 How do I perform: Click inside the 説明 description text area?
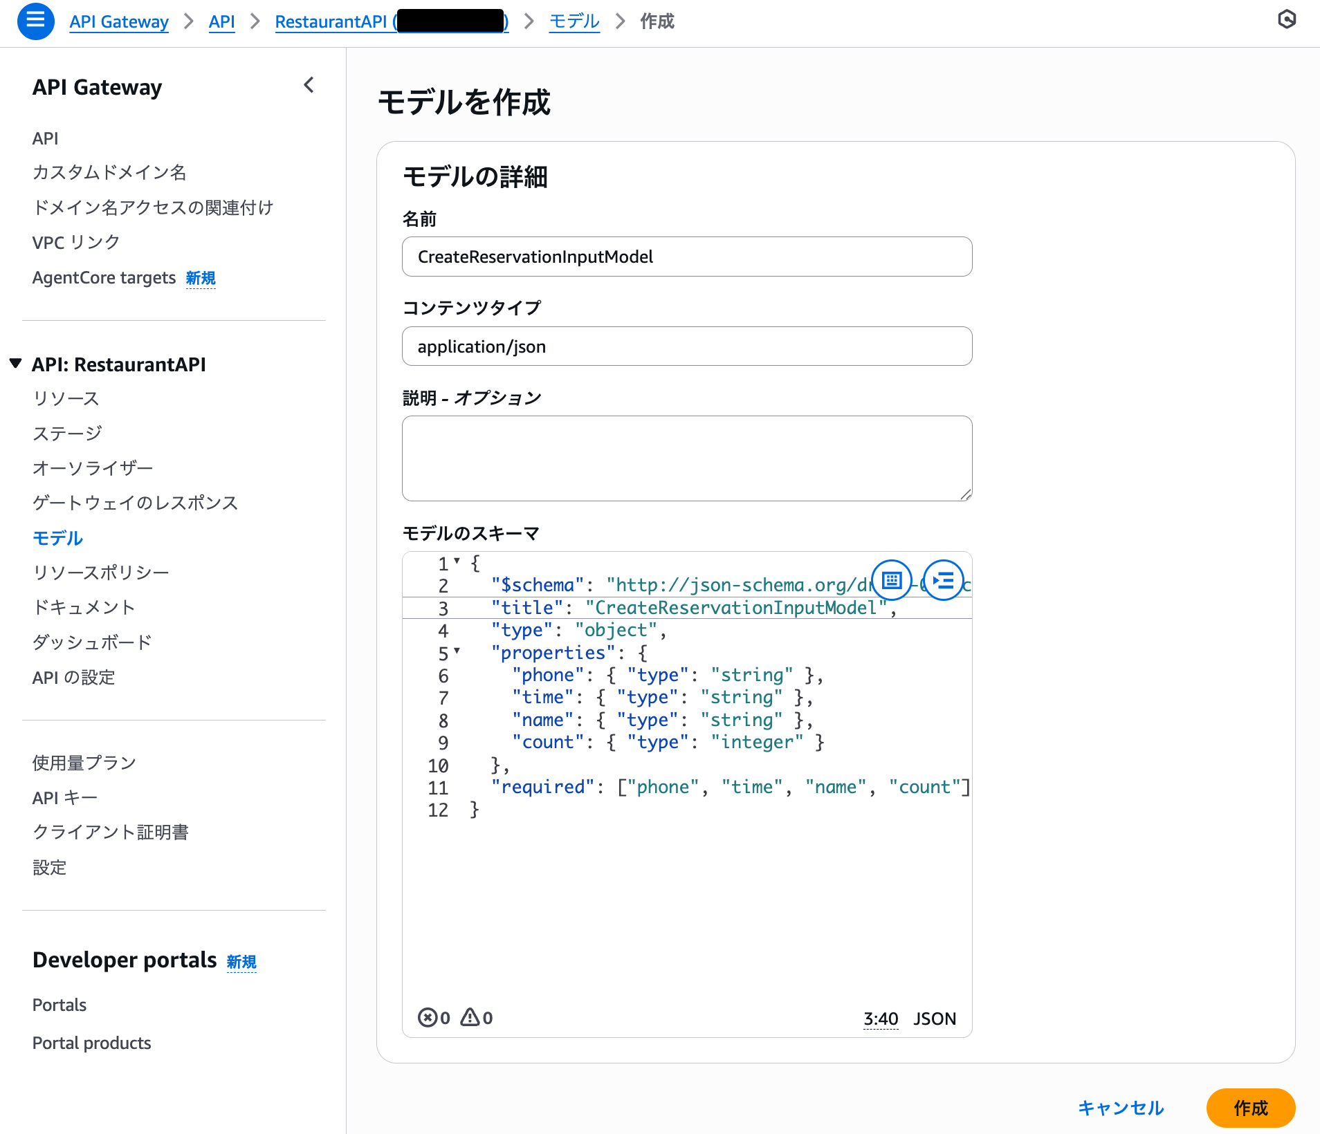pyautogui.click(x=686, y=458)
